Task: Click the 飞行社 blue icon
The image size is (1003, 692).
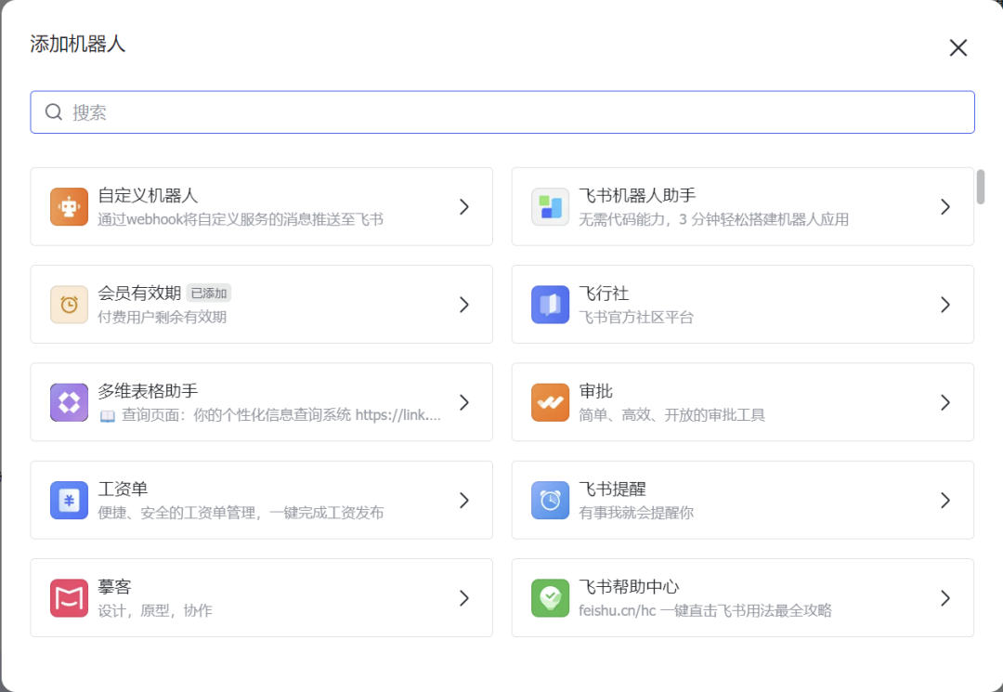Action: [x=550, y=305]
